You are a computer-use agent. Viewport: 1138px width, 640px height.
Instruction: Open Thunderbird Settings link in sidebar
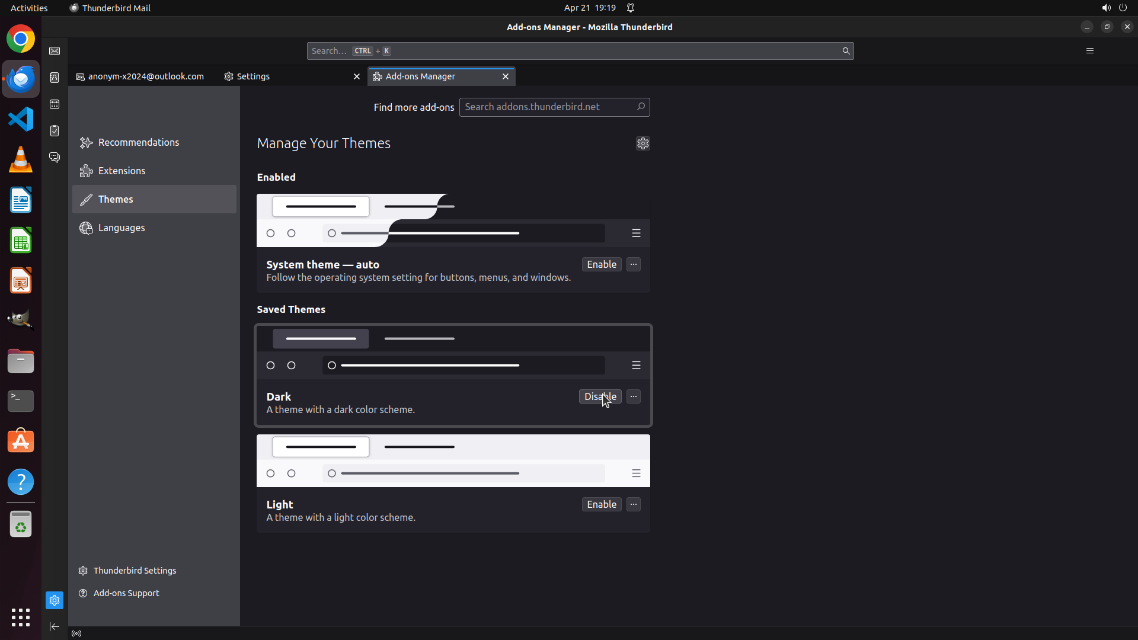[x=135, y=571]
